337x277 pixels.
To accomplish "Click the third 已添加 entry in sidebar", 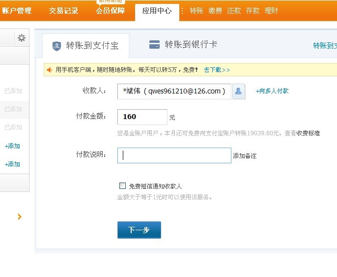I will [13, 127].
